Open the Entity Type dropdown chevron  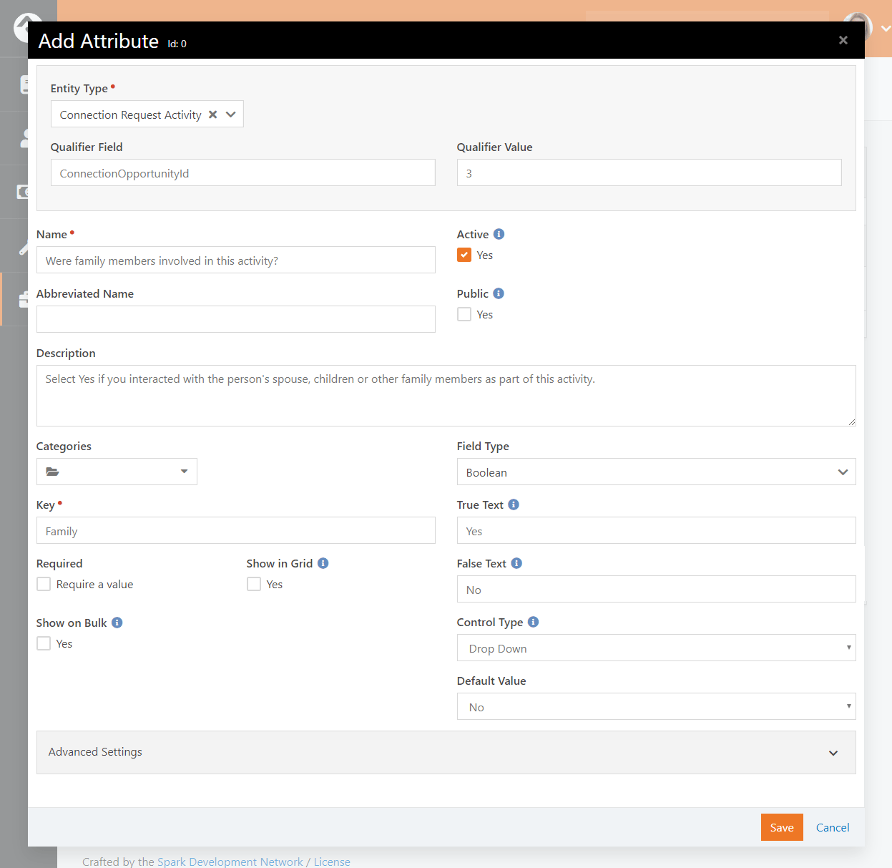click(230, 114)
